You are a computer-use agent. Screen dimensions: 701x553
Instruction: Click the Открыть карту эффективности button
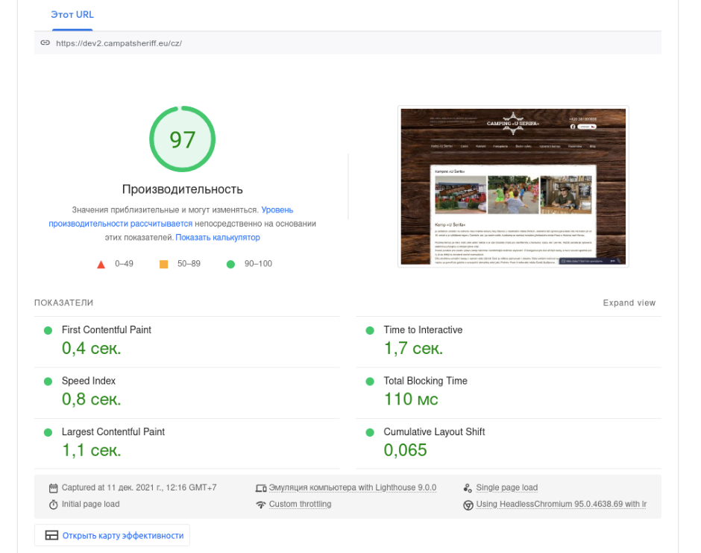[113, 535]
